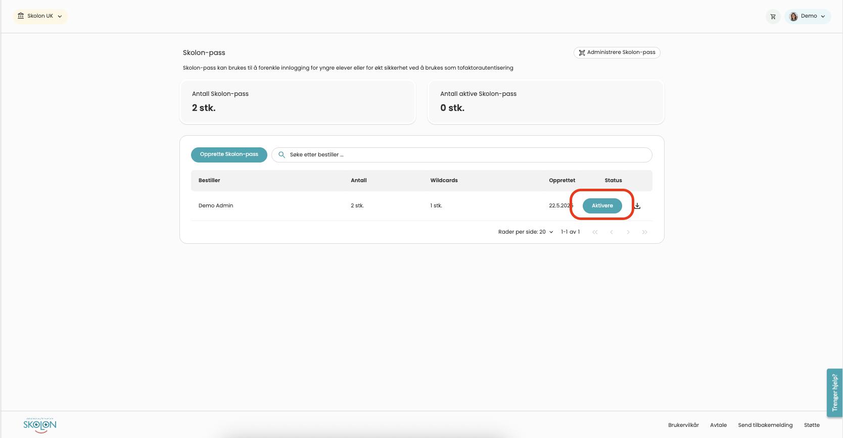Viewport: 843px width, 438px height.
Task: Jump to the last page arrow
Action: pyautogui.click(x=644, y=232)
